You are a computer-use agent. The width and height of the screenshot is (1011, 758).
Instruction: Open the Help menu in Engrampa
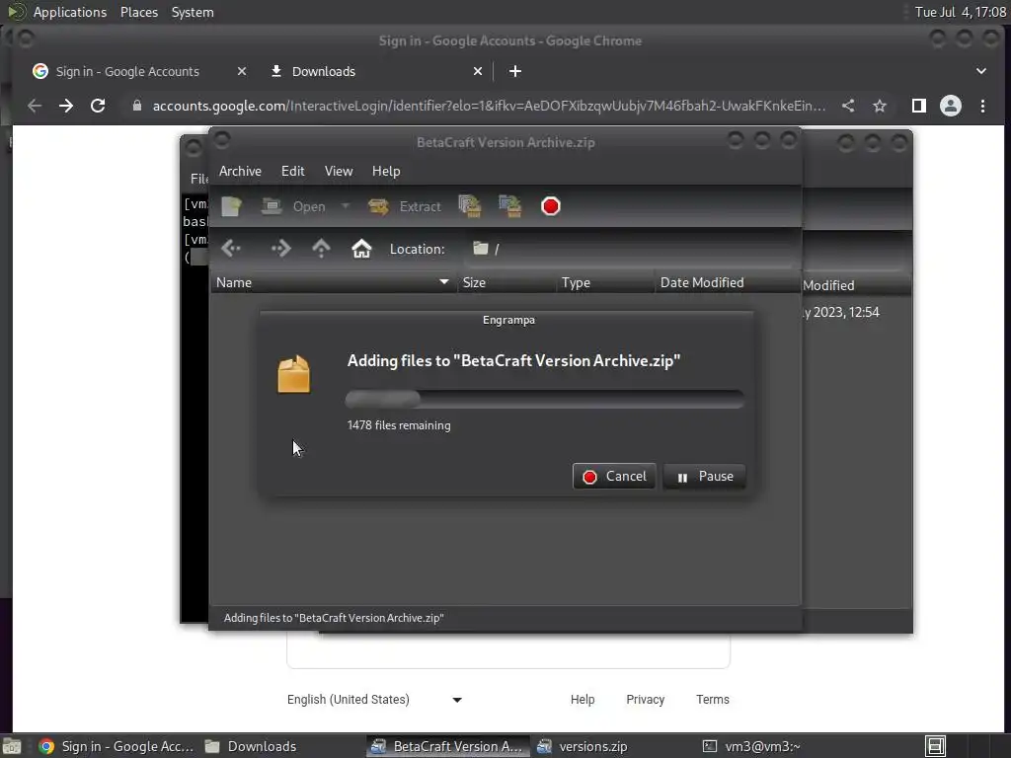tap(386, 171)
